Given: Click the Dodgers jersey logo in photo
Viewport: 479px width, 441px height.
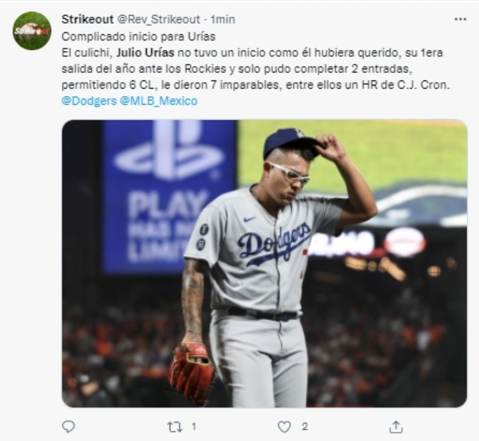Looking at the screenshot, I should pyautogui.click(x=274, y=243).
